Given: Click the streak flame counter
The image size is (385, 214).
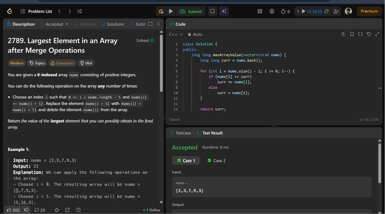Looking at the screenshot, I should pos(285,11).
